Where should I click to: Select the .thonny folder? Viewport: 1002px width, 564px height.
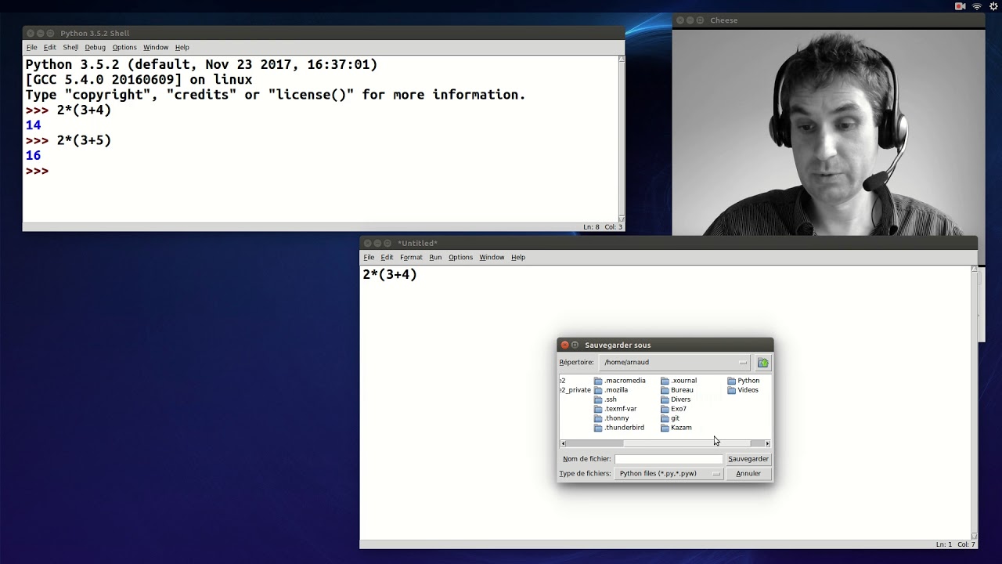tap(611, 418)
